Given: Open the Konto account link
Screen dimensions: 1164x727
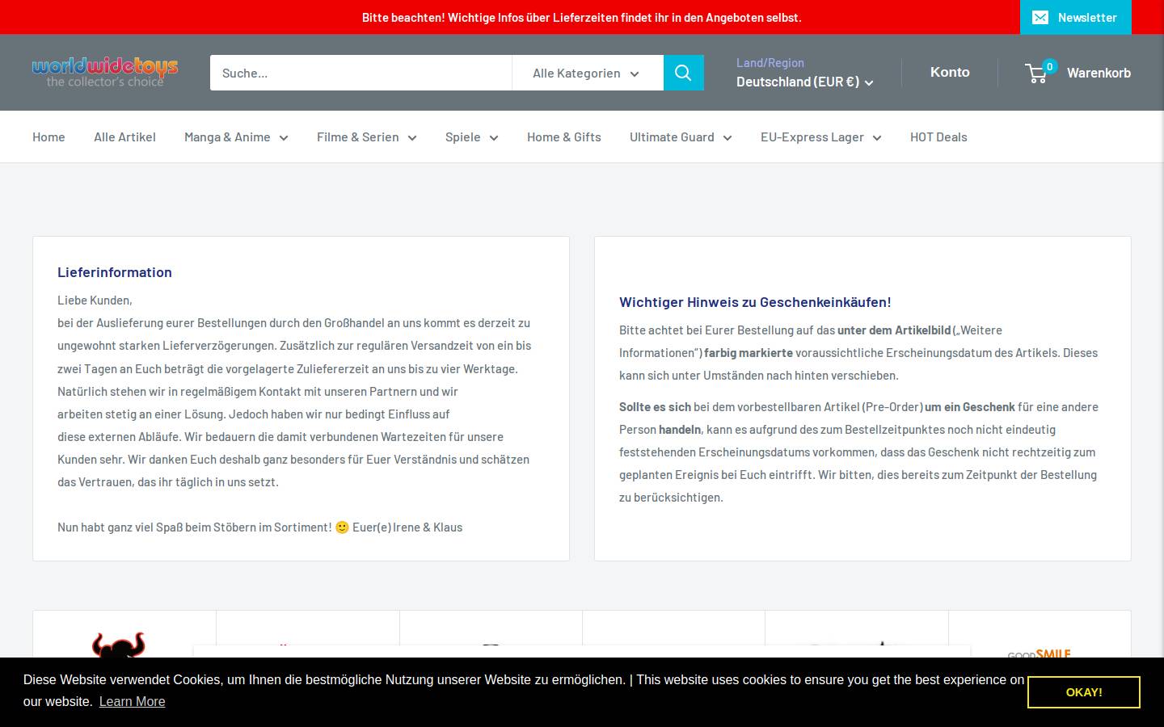Looking at the screenshot, I should click(950, 72).
